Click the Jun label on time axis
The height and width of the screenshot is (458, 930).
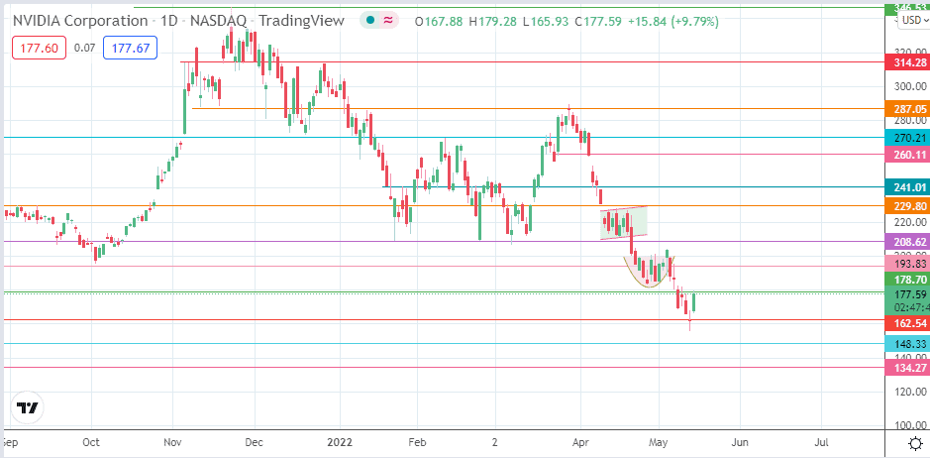click(x=740, y=442)
